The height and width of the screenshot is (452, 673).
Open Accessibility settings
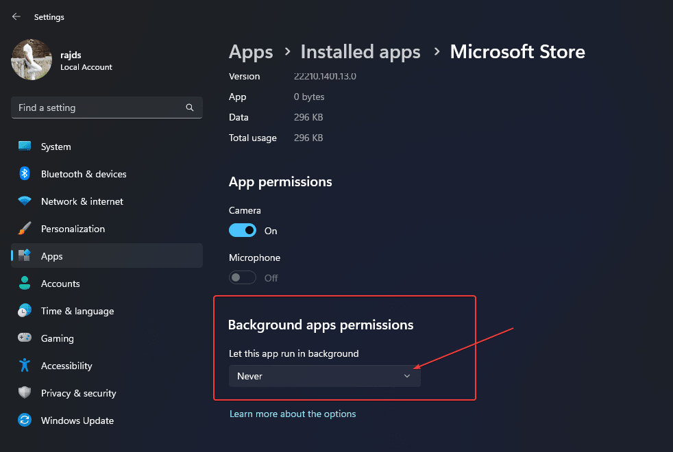(x=66, y=366)
